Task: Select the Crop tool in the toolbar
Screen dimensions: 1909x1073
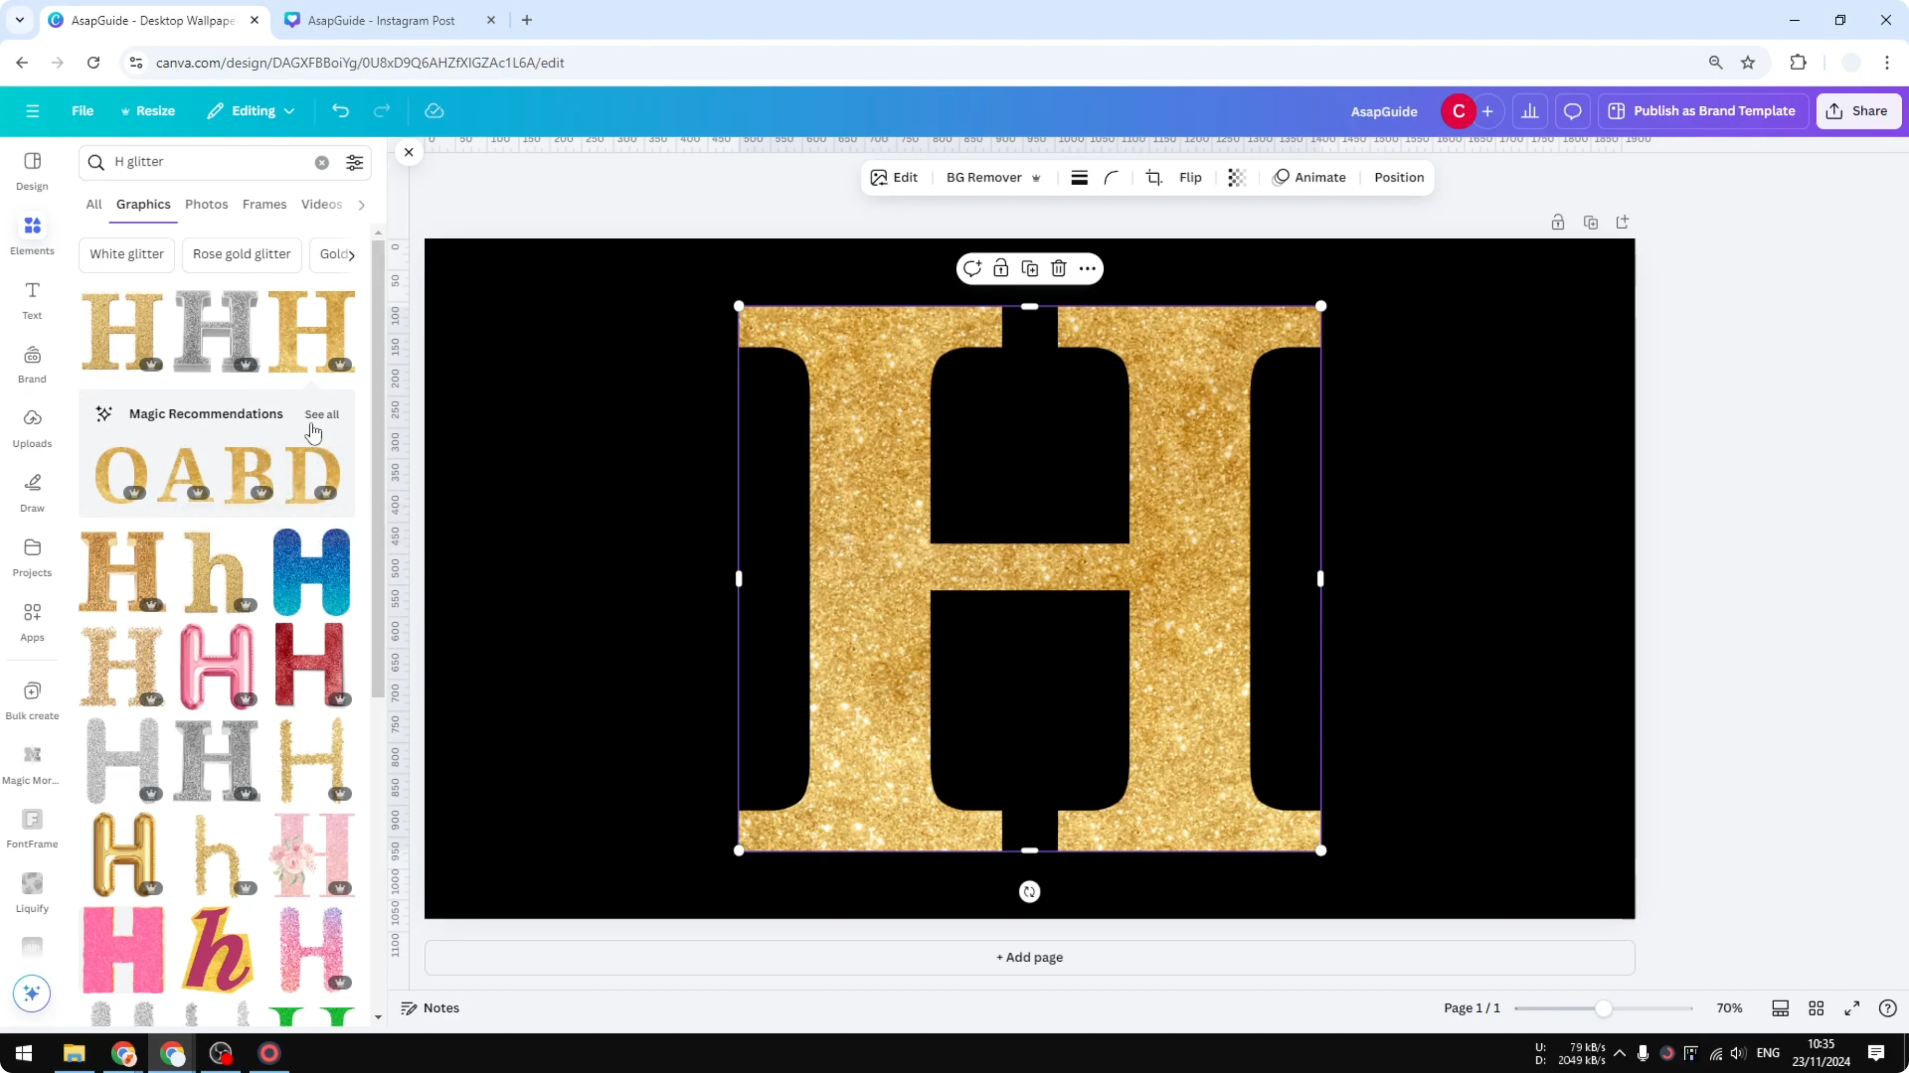Action: [1154, 177]
